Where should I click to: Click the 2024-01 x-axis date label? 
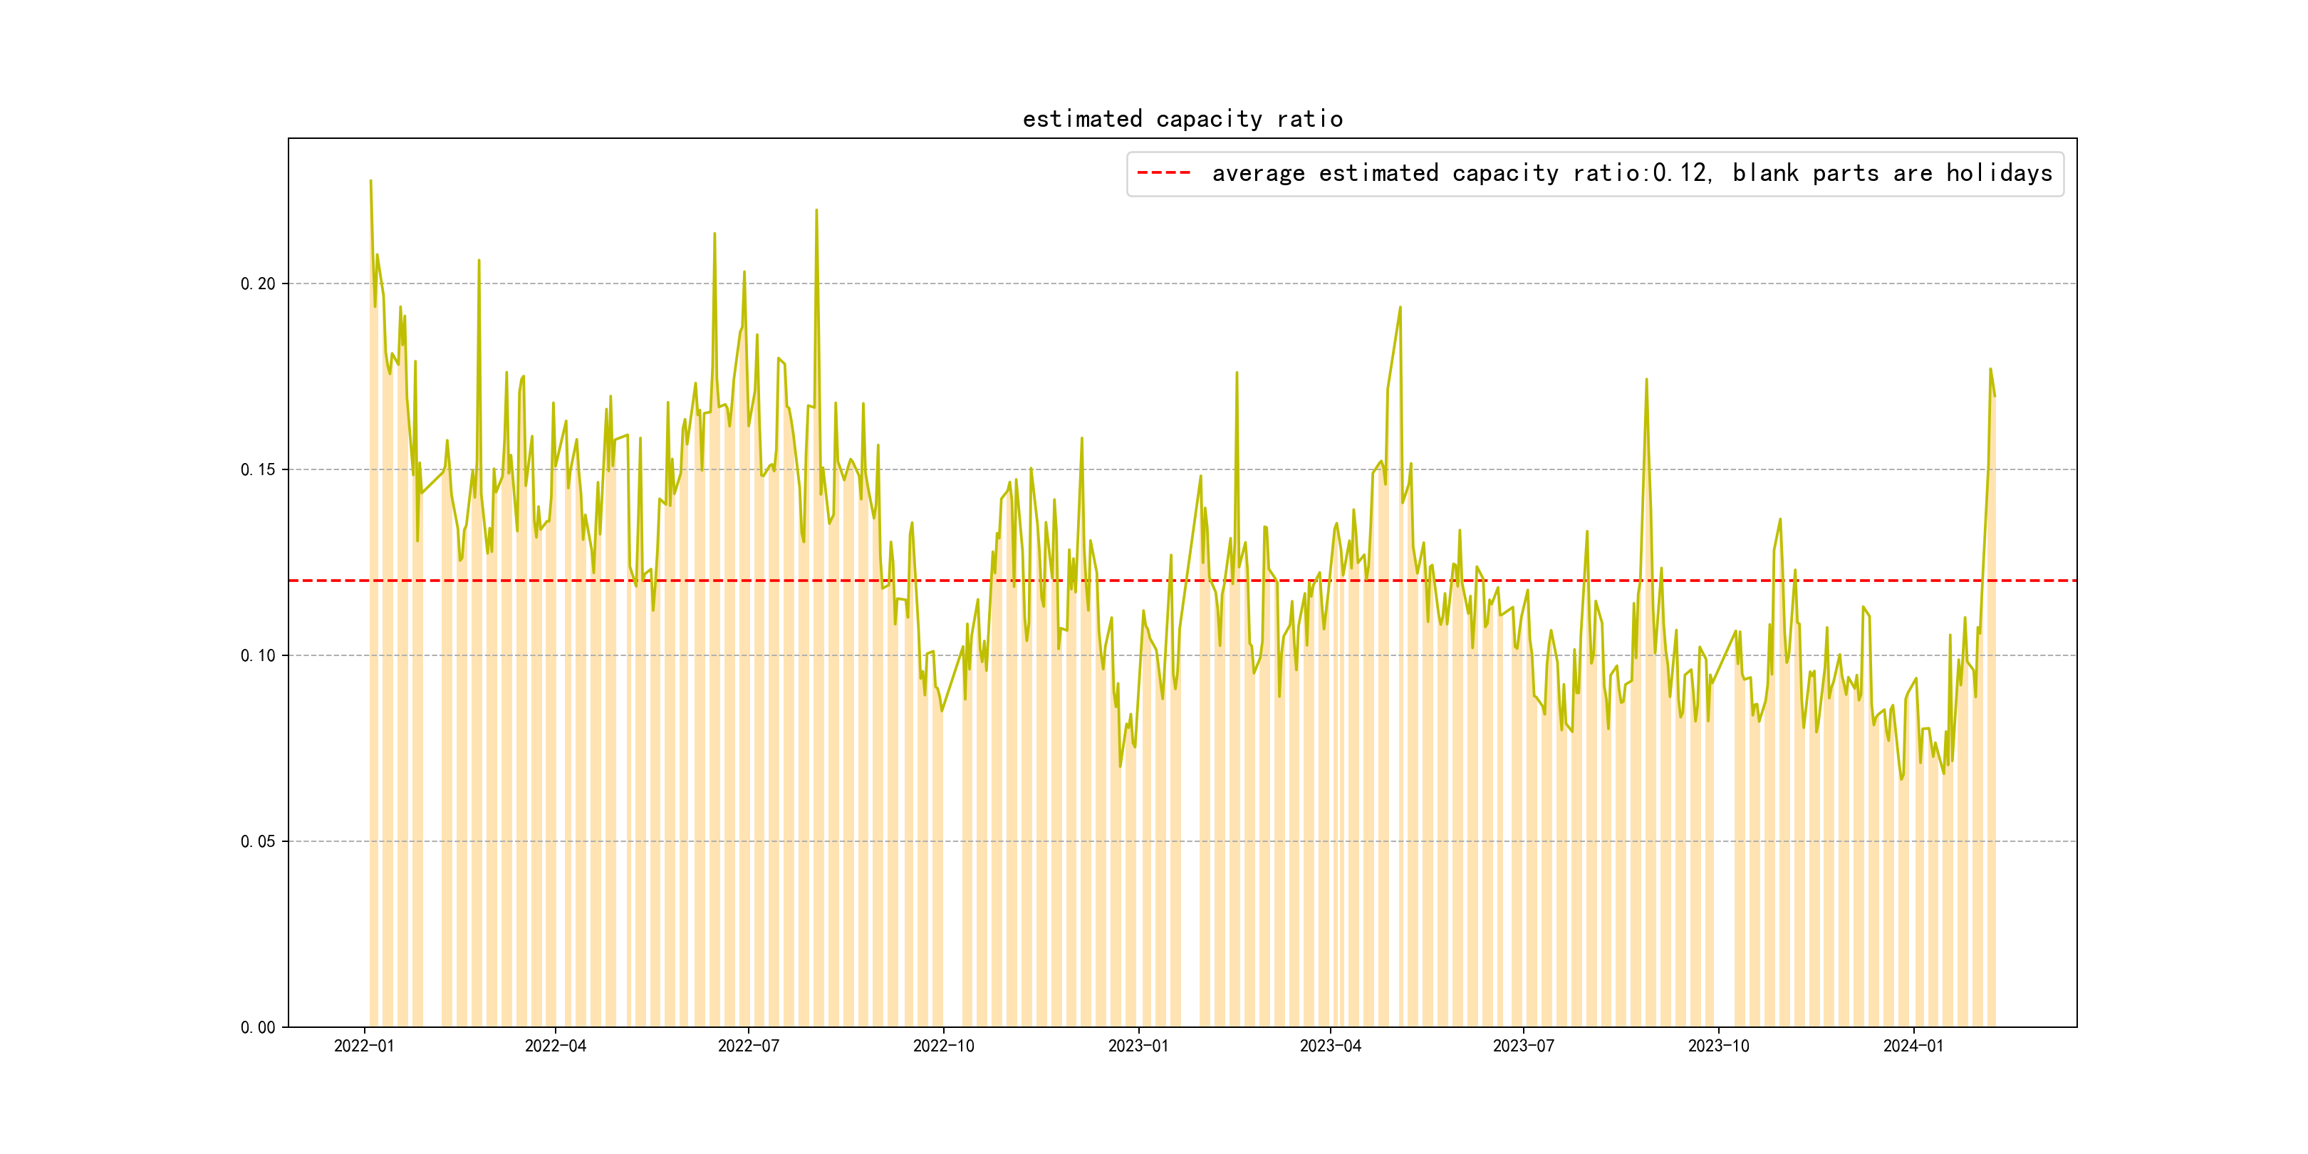(x=1913, y=1046)
